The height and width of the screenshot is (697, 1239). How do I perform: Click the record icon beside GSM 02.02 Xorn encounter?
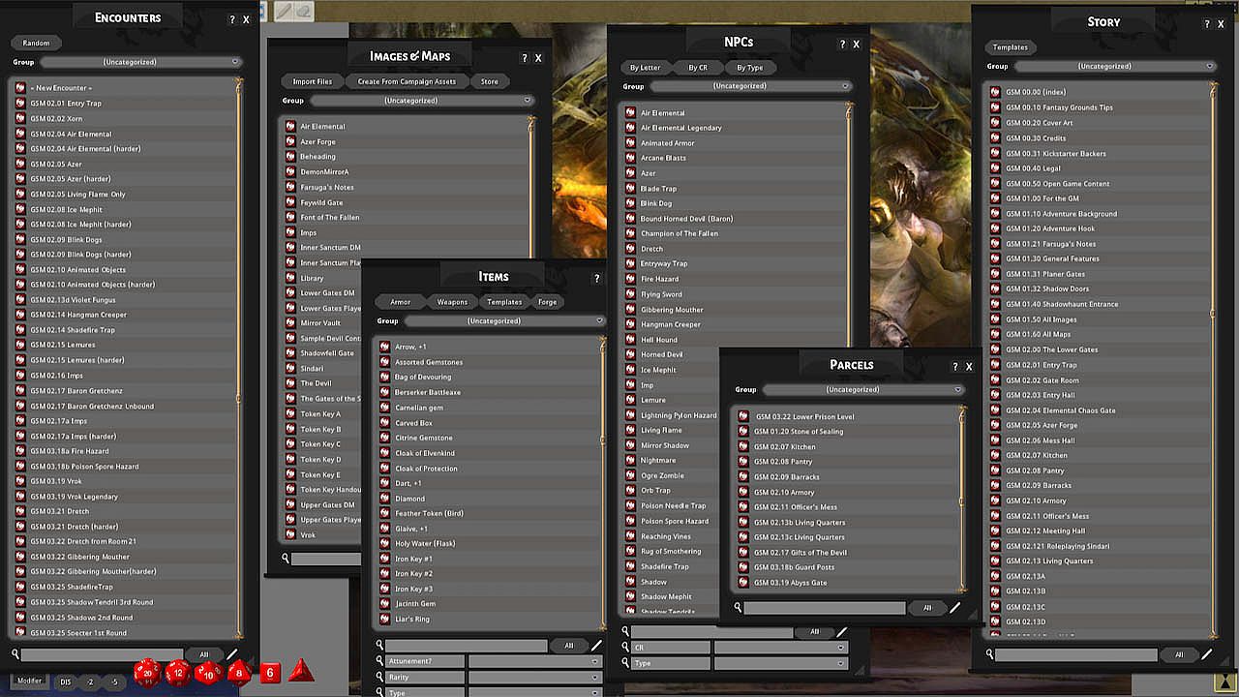coord(20,118)
